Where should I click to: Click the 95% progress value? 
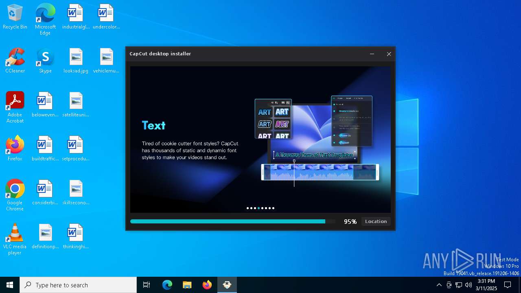click(350, 221)
